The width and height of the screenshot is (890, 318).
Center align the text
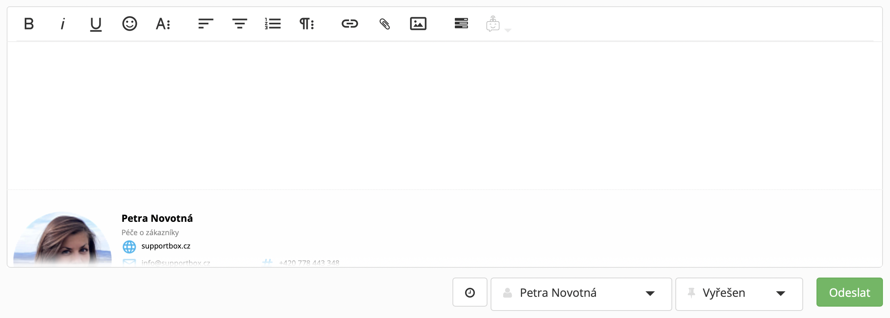(239, 24)
